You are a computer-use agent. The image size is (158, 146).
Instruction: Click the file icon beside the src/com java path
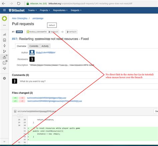click(15, 111)
